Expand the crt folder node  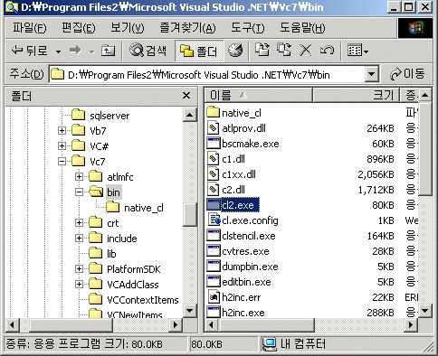[x=79, y=222]
